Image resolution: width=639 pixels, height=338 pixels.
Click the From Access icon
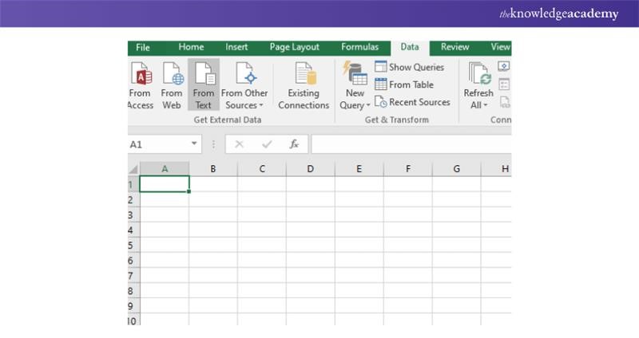coord(141,77)
